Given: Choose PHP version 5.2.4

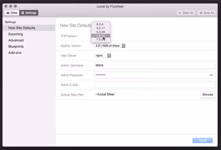Looking at the screenshot, I should point(101,24).
